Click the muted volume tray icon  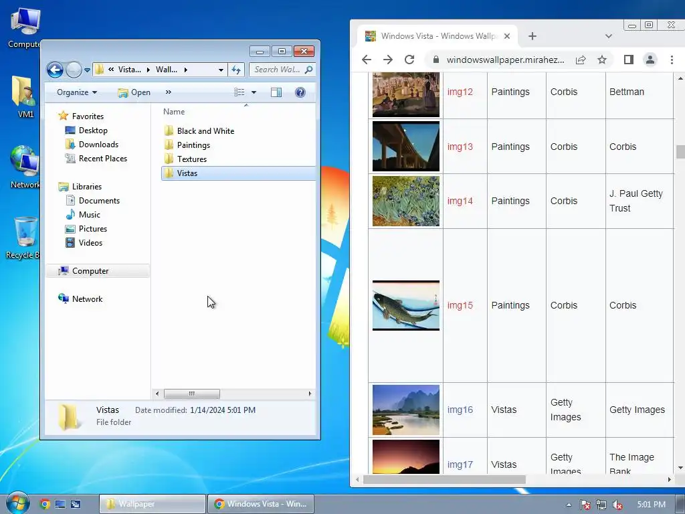tap(617, 505)
